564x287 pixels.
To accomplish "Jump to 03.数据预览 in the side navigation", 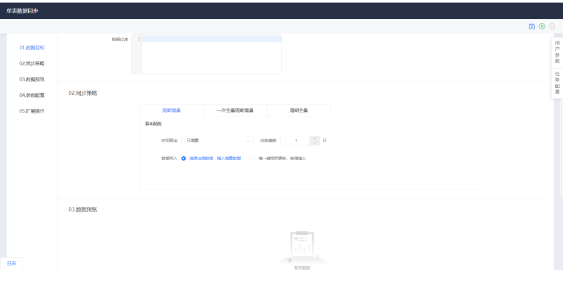I will pos(32,79).
